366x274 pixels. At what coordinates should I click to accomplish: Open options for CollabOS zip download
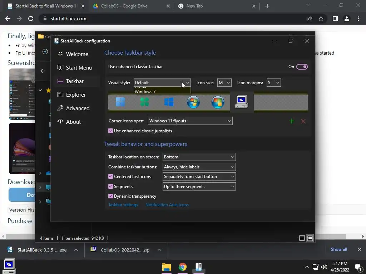pos(159,250)
